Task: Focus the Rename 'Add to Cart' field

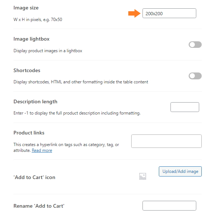Action: coord(169,205)
